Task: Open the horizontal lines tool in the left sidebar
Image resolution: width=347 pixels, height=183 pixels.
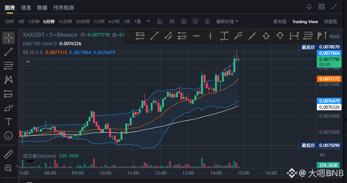Action: click(8, 66)
